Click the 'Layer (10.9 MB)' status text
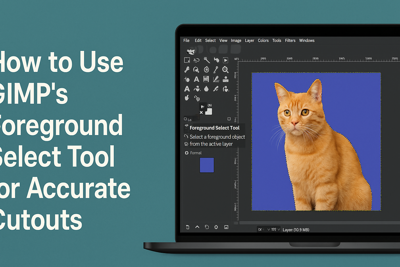400x267 pixels. coord(296,230)
